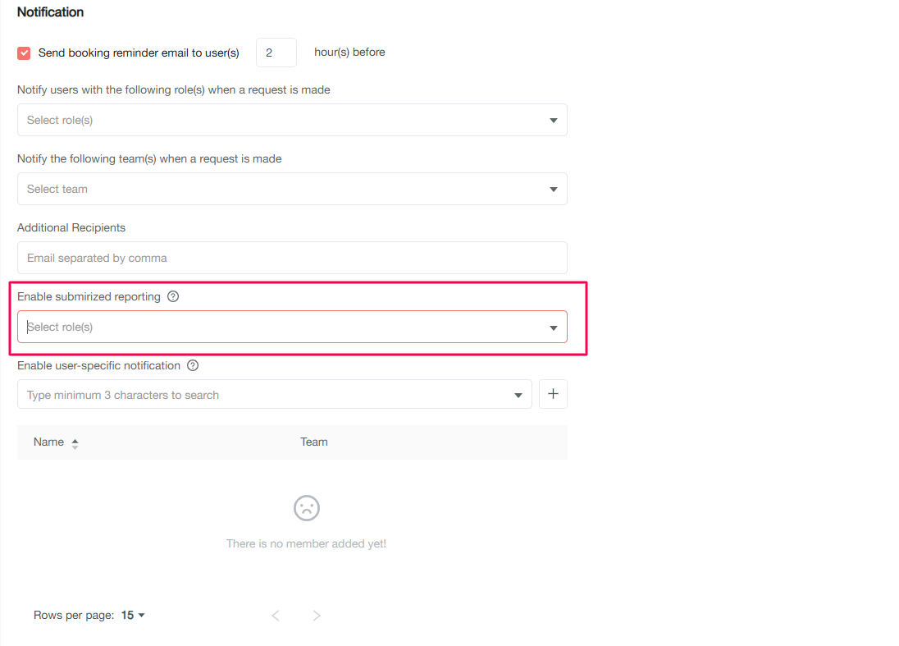Viewport: 899px width, 646px height.
Task: Click the reminder hours number field
Action: pyautogui.click(x=276, y=53)
